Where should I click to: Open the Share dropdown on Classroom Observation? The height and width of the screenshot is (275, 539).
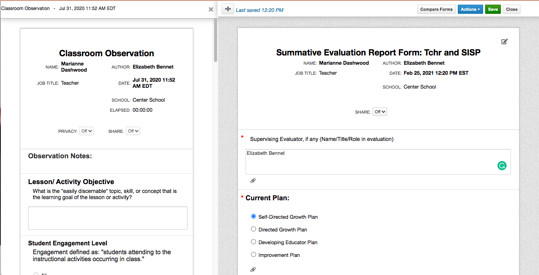point(133,131)
